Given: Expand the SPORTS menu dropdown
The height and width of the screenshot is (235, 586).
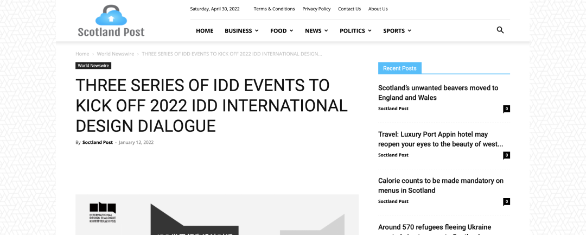Looking at the screenshot, I should 397,30.
